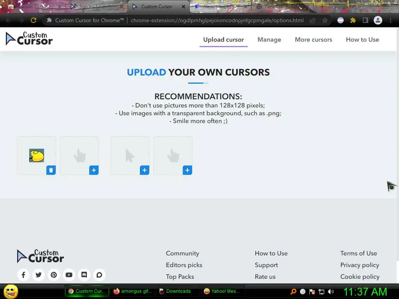
Task: Open the Support footer link
Action: tap(267, 265)
